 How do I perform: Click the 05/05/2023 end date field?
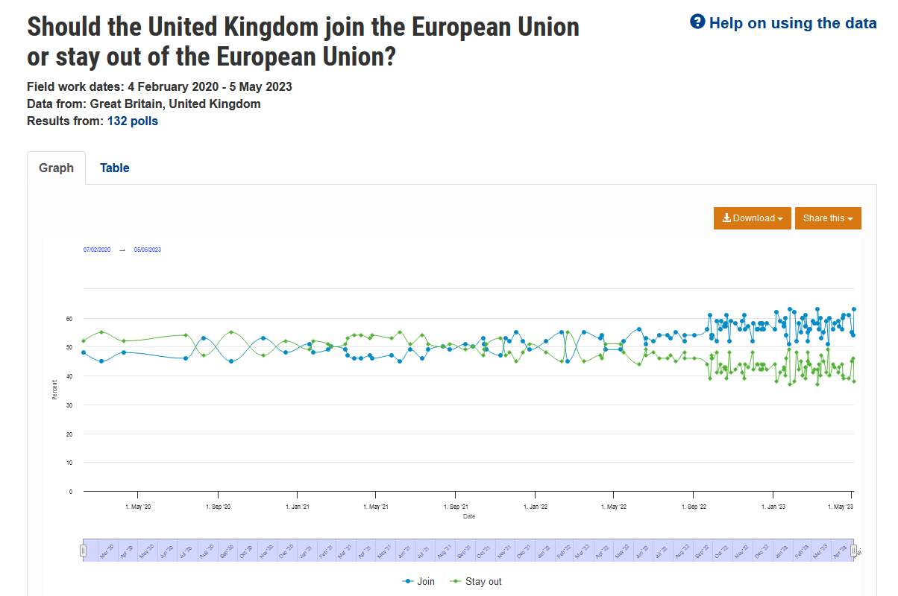coord(148,250)
